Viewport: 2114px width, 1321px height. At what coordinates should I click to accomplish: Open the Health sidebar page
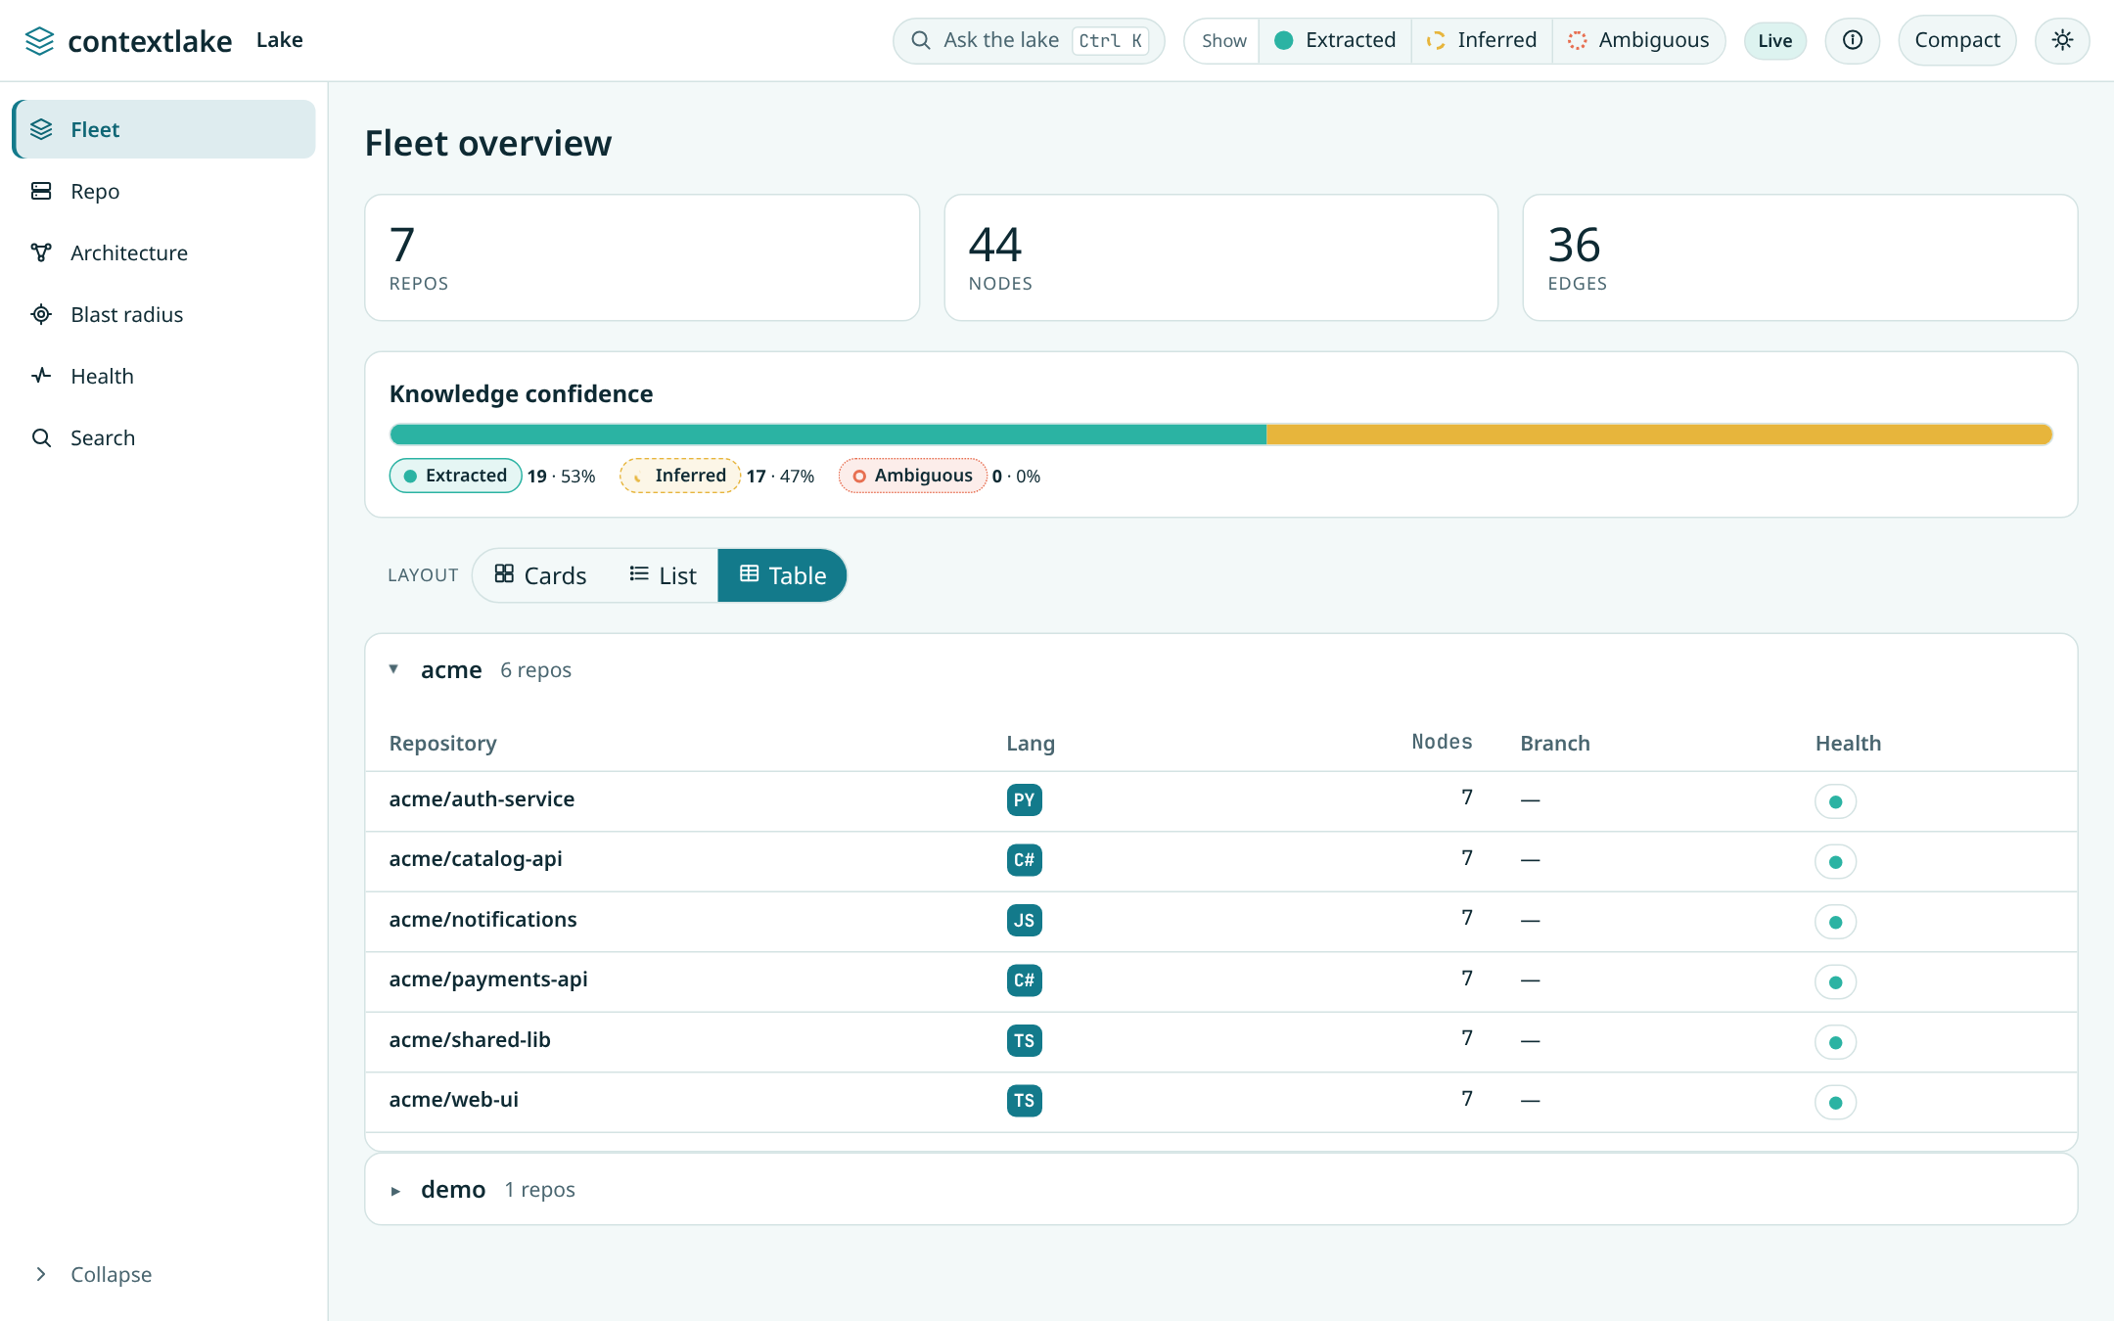(163, 376)
